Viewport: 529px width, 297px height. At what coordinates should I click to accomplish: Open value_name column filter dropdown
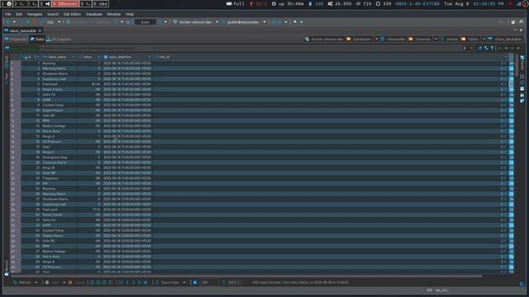tap(74, 57)
